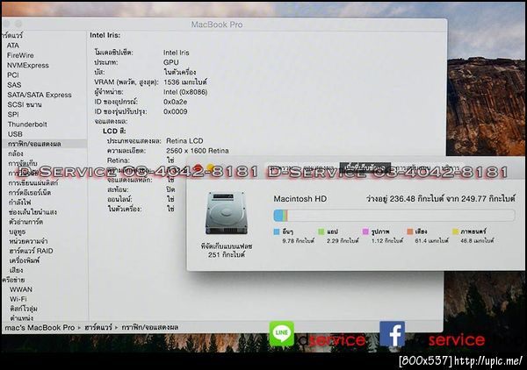
Task: Open the SCSI ขนาน entry
Action: pos(25,104)
